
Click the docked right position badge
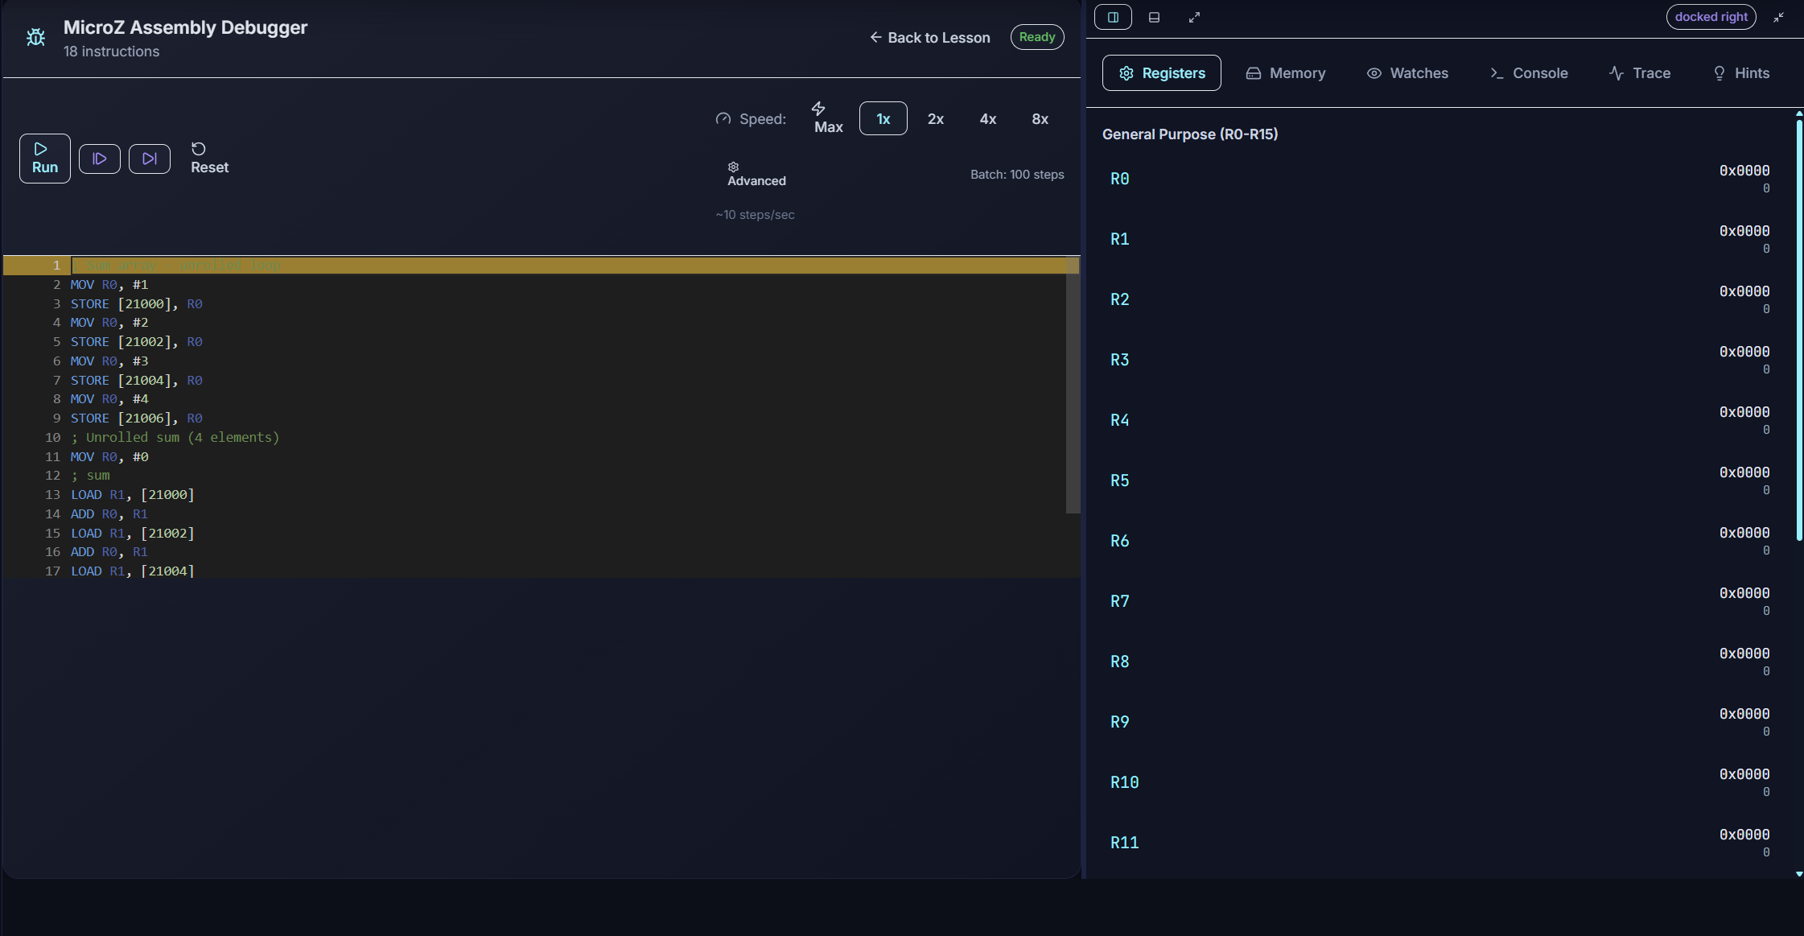(1711, 17)
